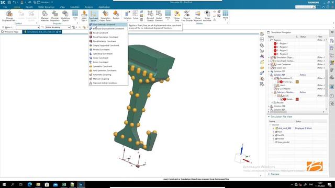This screenshot has height=188, width=335.
Task: Click the Find a Command search field
Action: 305,7
